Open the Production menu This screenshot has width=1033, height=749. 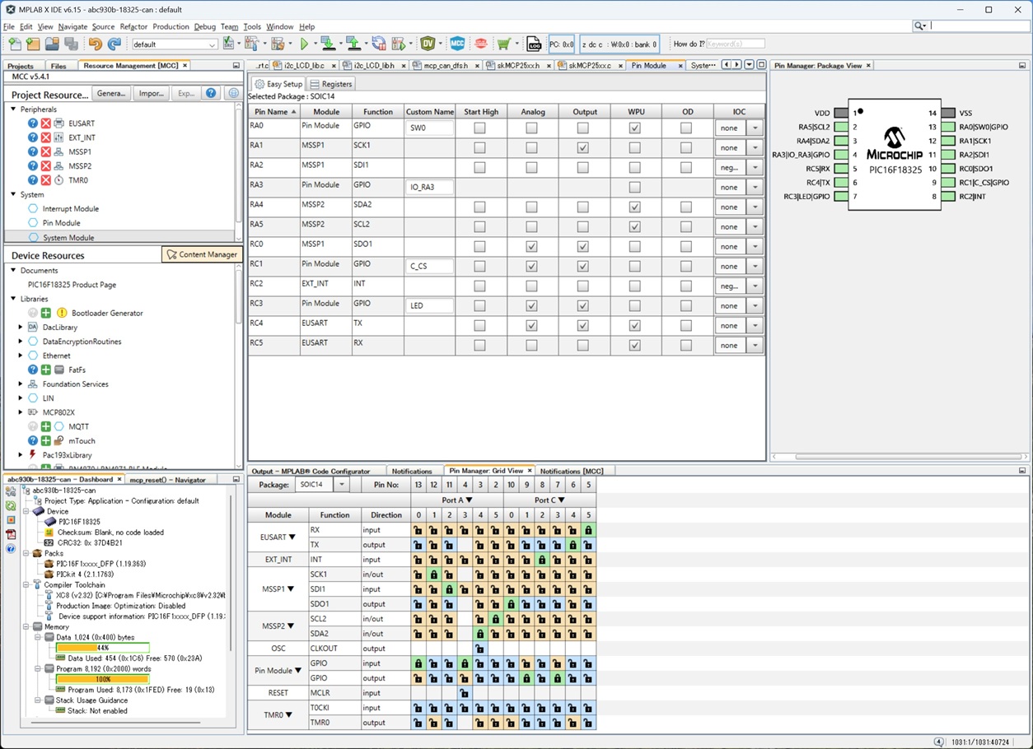171,26
